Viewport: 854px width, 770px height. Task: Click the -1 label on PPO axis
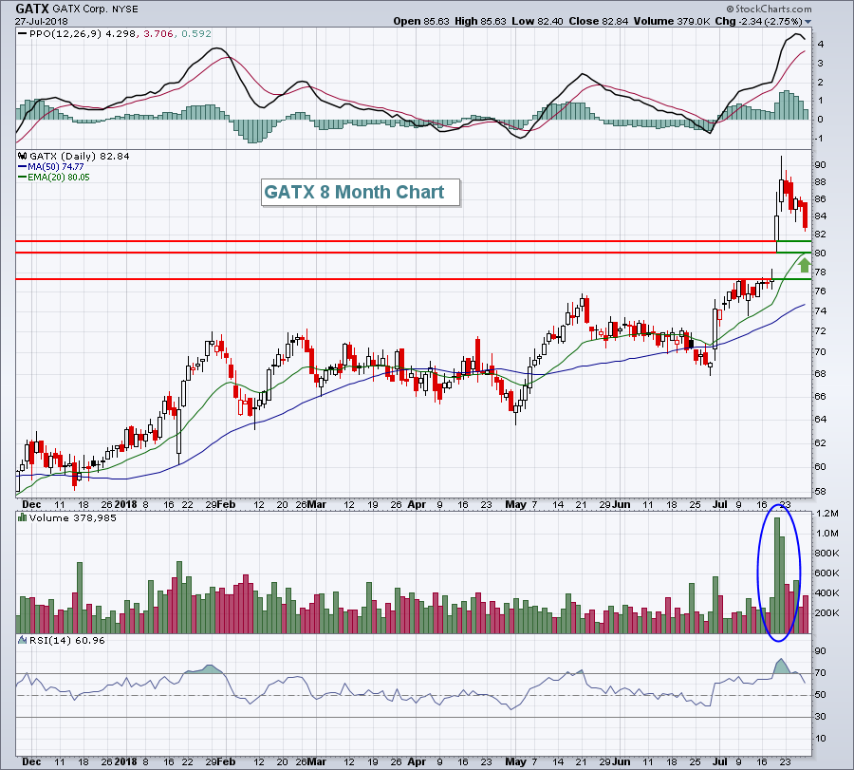820,139
